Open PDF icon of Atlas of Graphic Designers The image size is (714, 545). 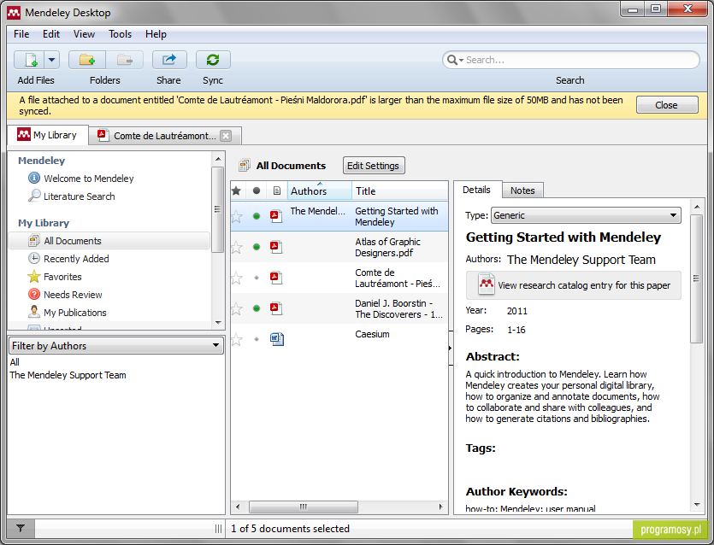276,247
